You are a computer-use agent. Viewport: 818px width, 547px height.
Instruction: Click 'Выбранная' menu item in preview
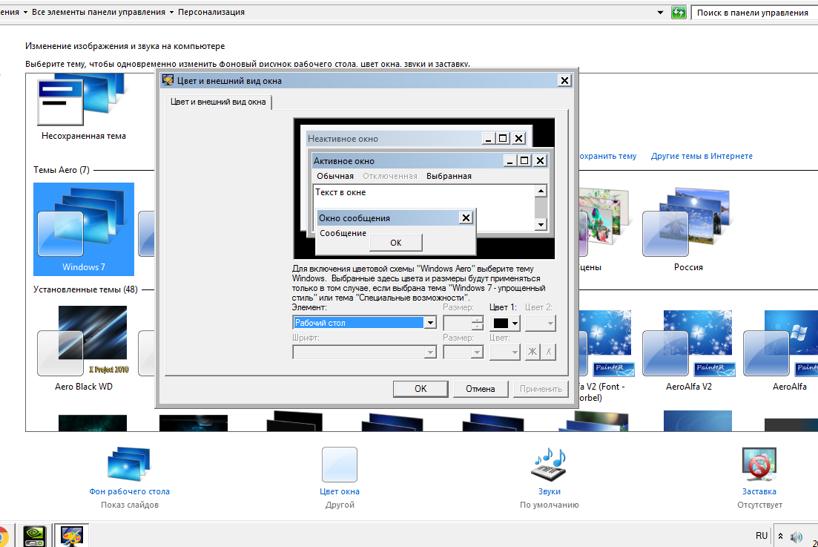[449, 177]
